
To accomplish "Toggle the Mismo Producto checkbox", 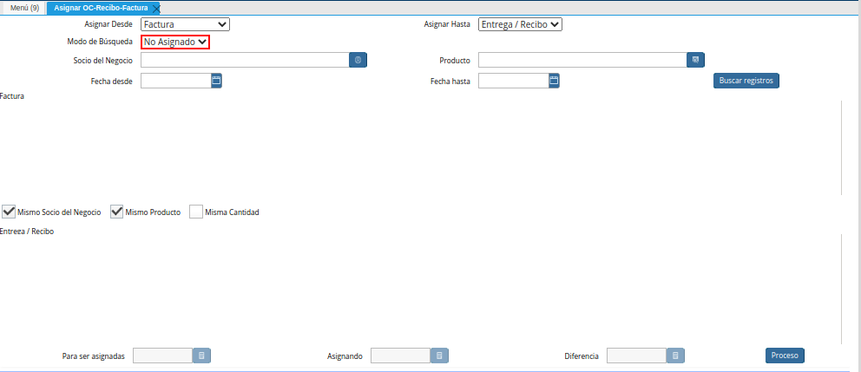I will [116, 212].
